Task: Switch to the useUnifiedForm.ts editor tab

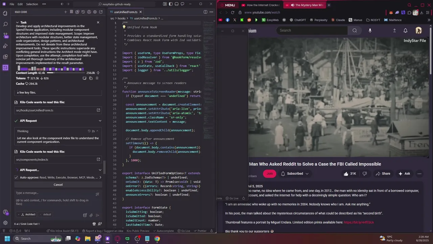Action: click(126, 12)
